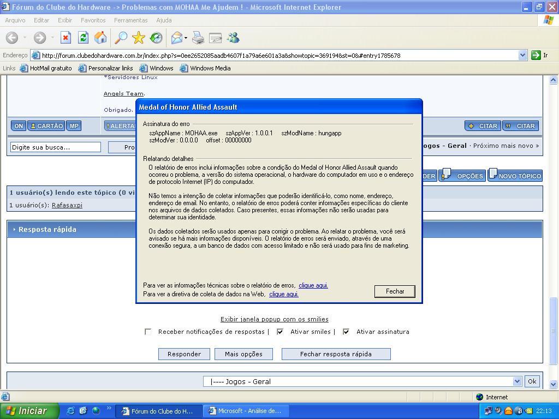Switch to Microsoft - Análise de... taskbar item
The image size is (559, 419).
[246, 411]
